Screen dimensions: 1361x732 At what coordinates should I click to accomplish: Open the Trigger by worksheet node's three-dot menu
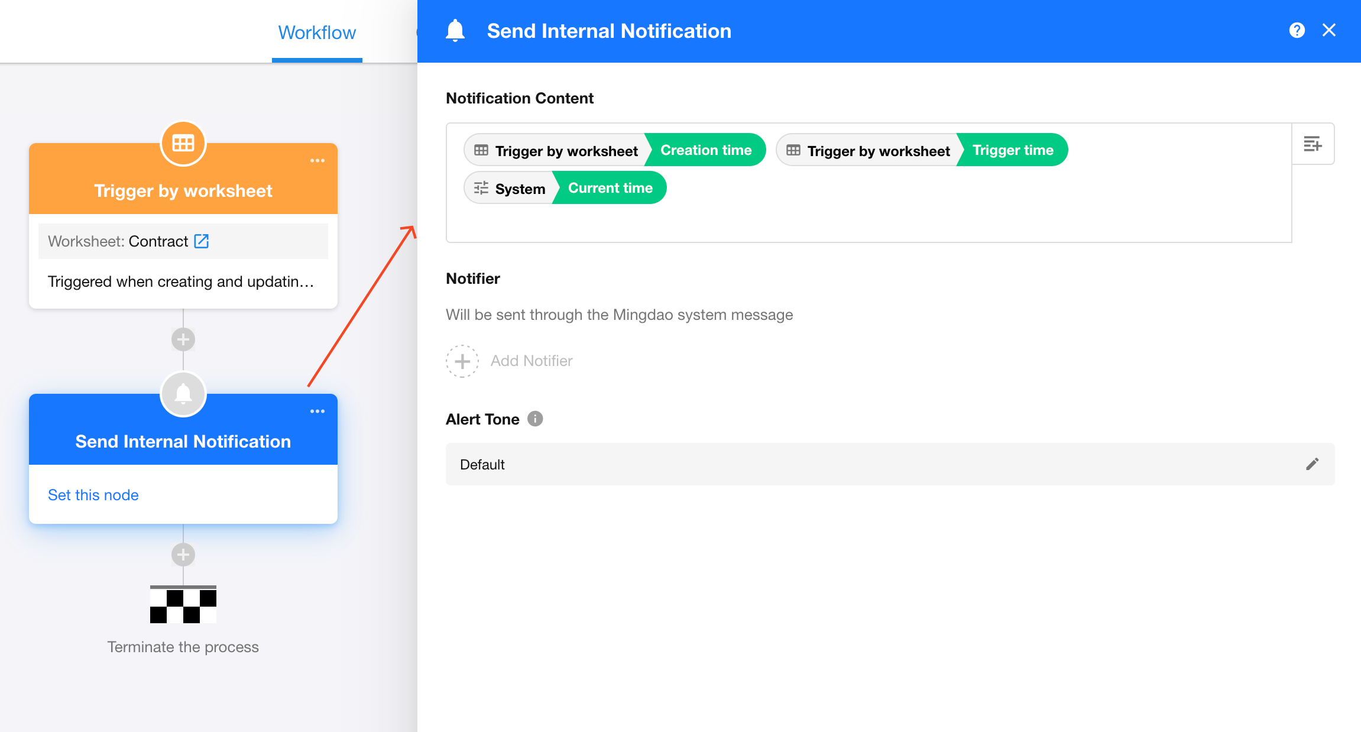317,161
